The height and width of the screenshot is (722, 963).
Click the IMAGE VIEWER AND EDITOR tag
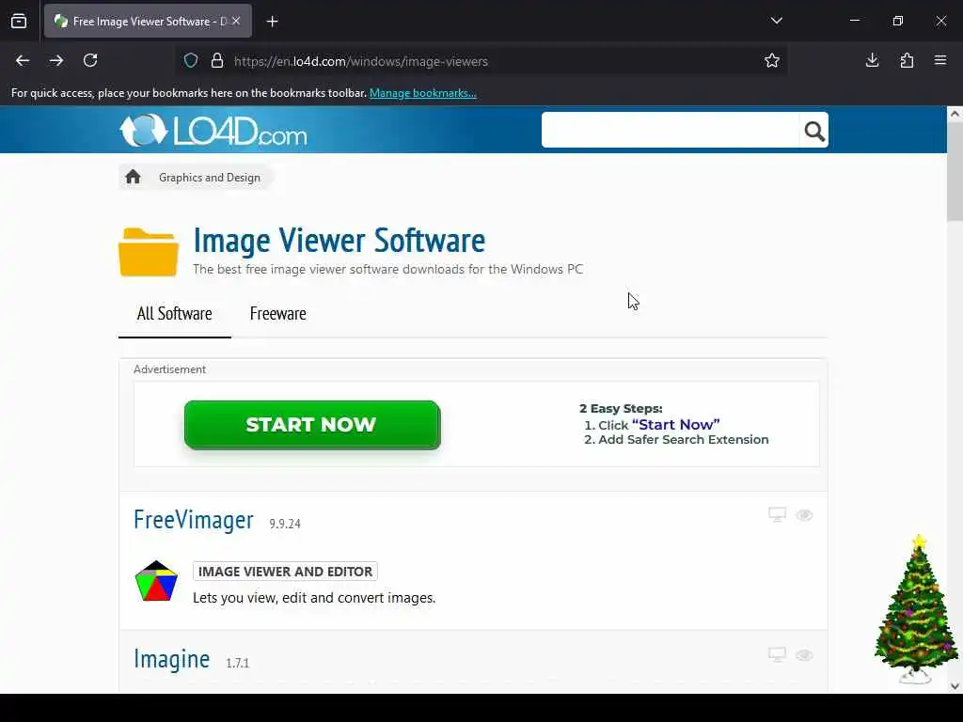pos(285,572)
